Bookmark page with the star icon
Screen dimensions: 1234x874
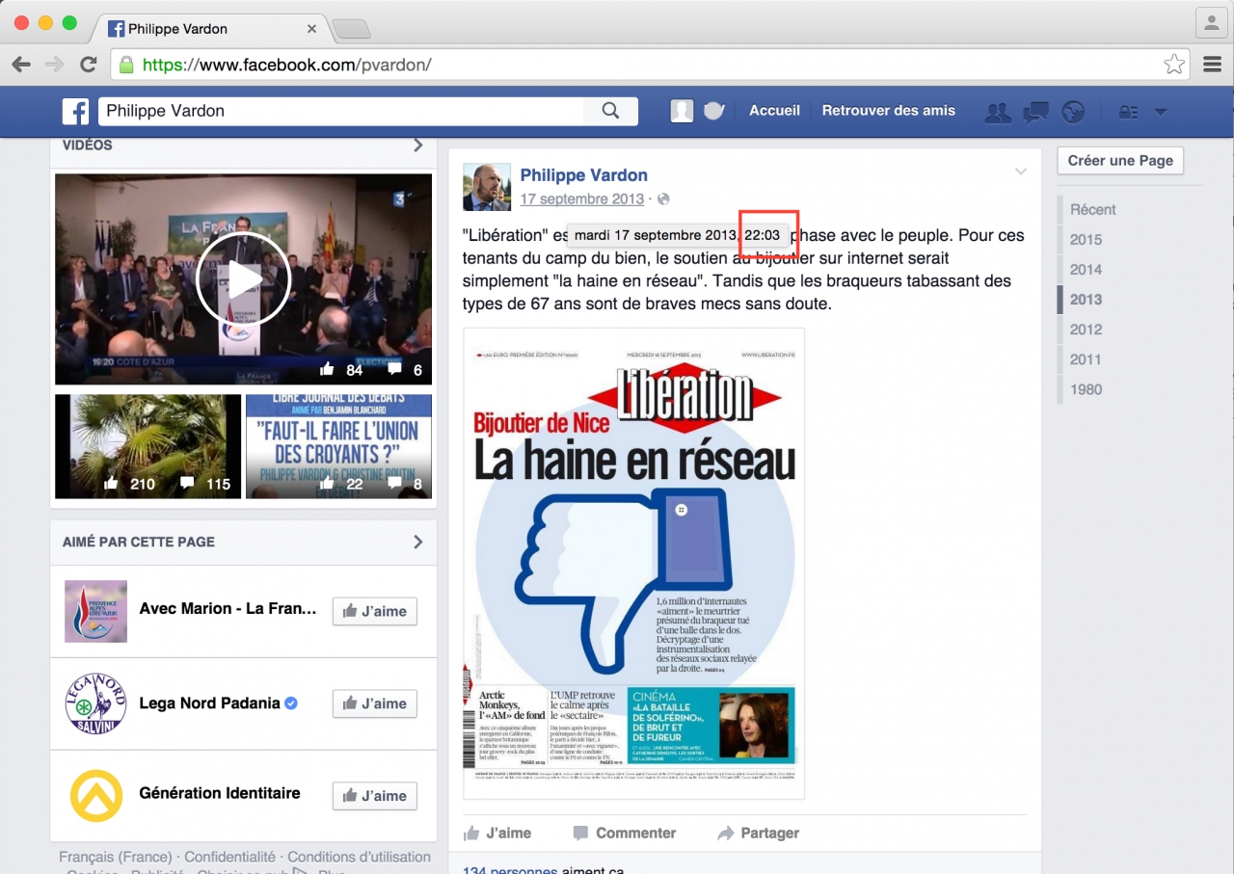(1174, 65)
